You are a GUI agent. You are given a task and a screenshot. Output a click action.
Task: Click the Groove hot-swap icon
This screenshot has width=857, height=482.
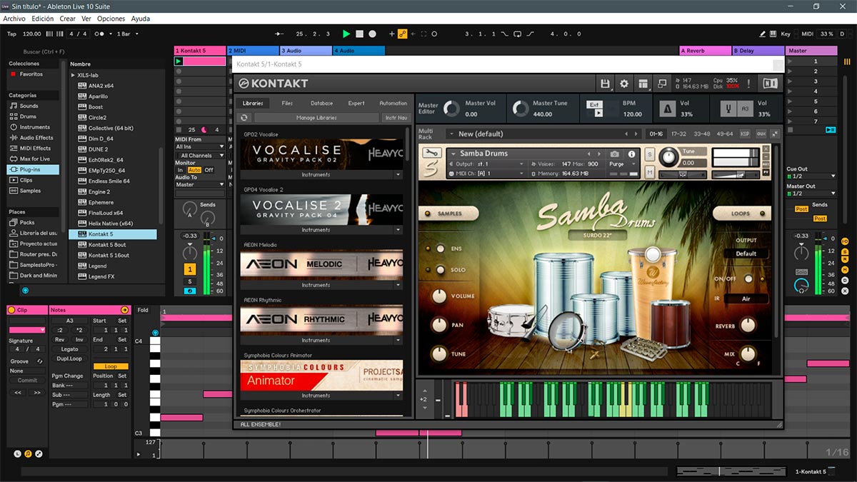click(41, 361)
